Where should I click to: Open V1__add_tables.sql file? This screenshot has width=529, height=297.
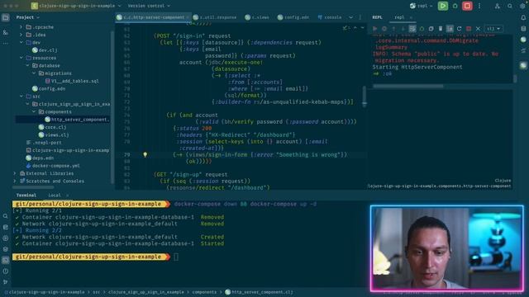click(72, 81)
